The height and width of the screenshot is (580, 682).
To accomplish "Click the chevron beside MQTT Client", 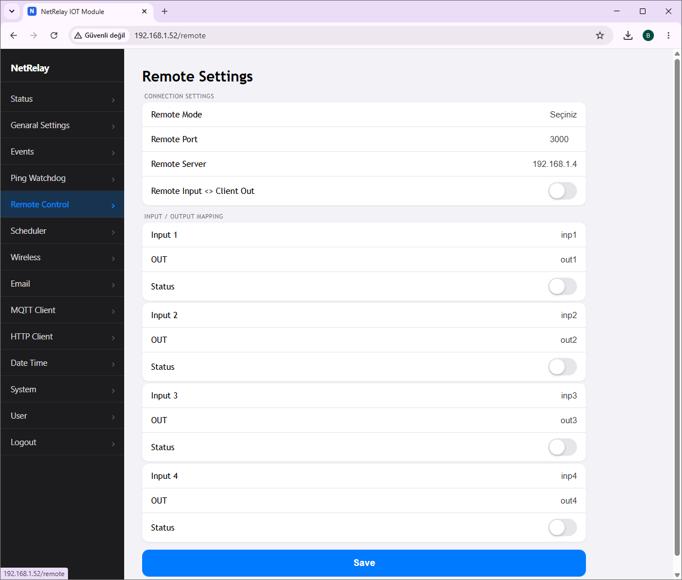I will click(x=113, y=311).
